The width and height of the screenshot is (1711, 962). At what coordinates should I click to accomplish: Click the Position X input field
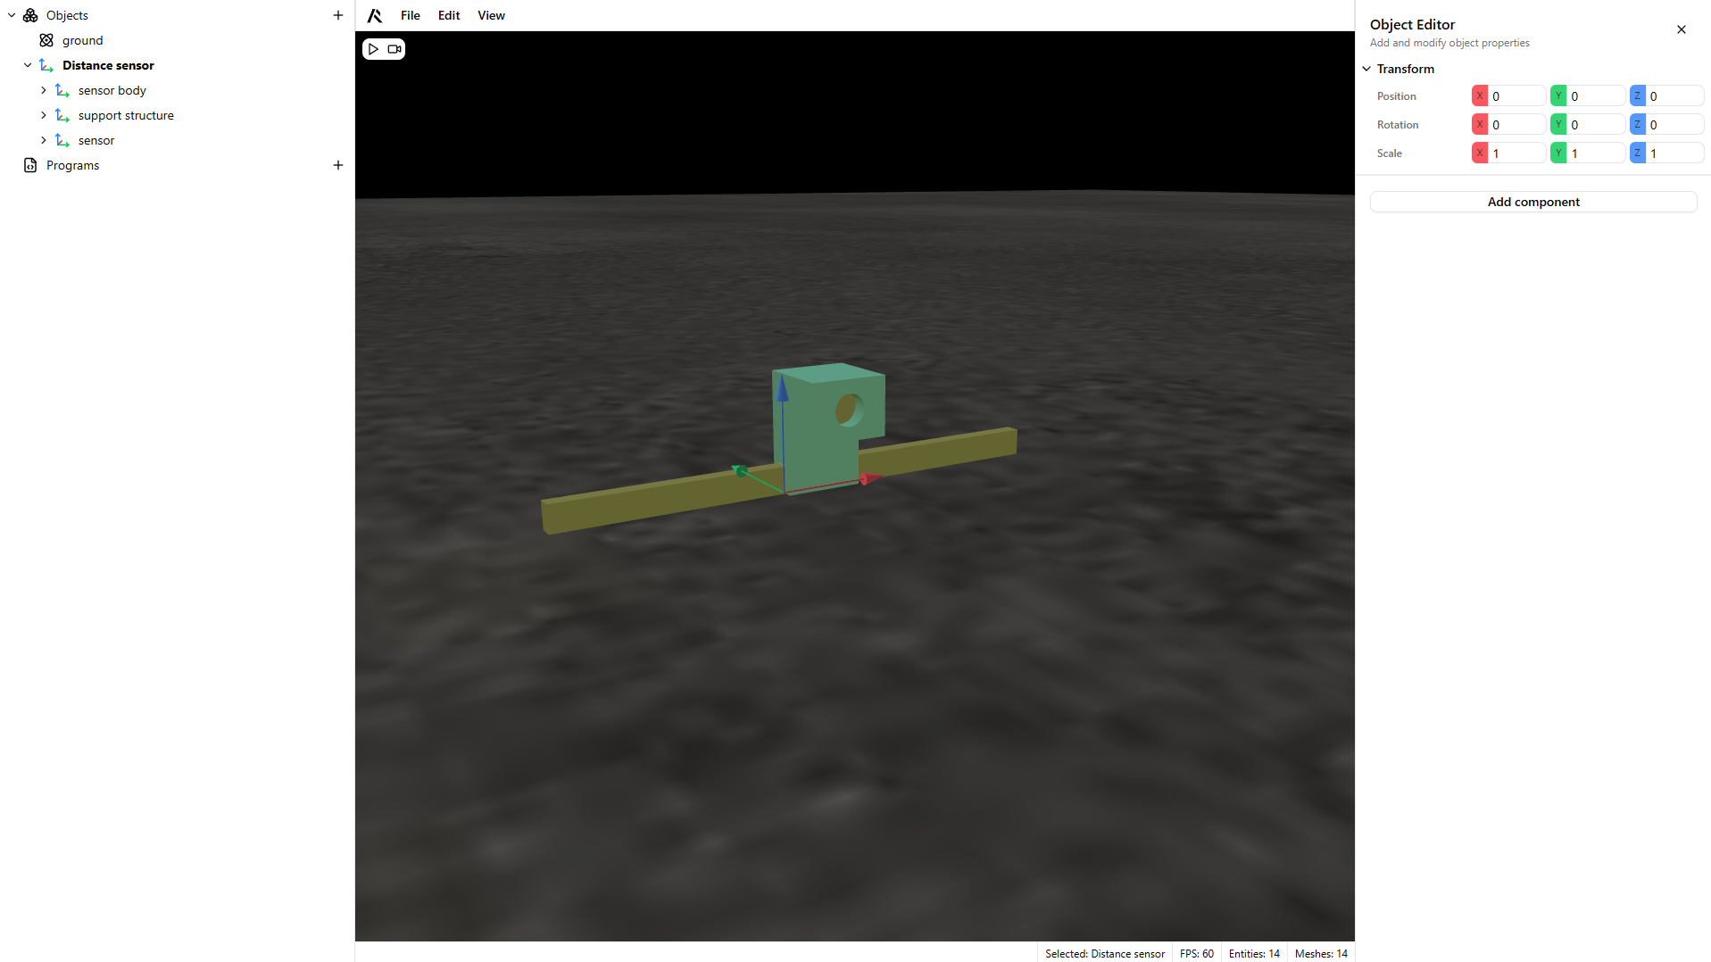[x=1516, y=96]
